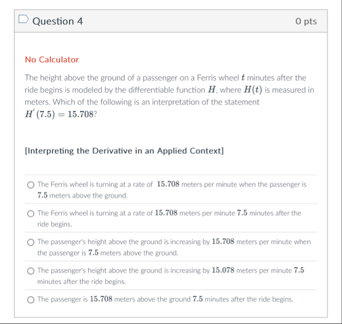
Task: Click the "Interpreting the Derivative in an Applied Context" tag
Action: tap(124, 151)
